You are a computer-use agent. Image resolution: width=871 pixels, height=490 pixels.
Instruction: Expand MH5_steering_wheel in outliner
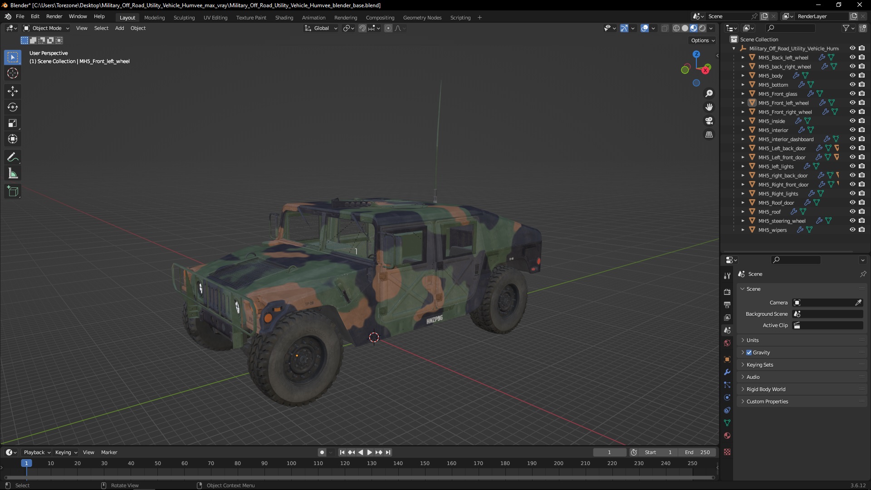(x=743, y=221)
